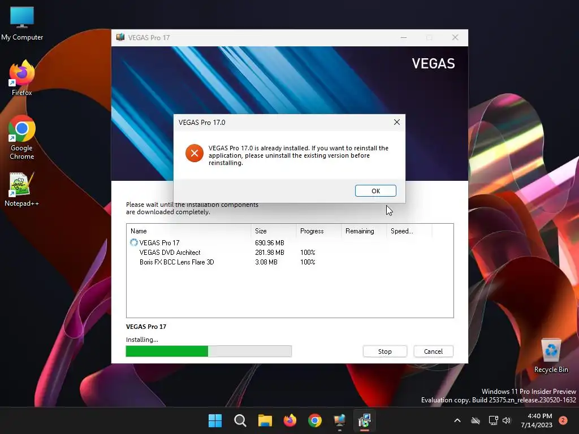Open File Explorer from the taskbar
The height and width of the screenshot is (434, 579).
pos(265,420)
